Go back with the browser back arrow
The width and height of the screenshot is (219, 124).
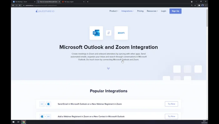[x=13, y=5]
